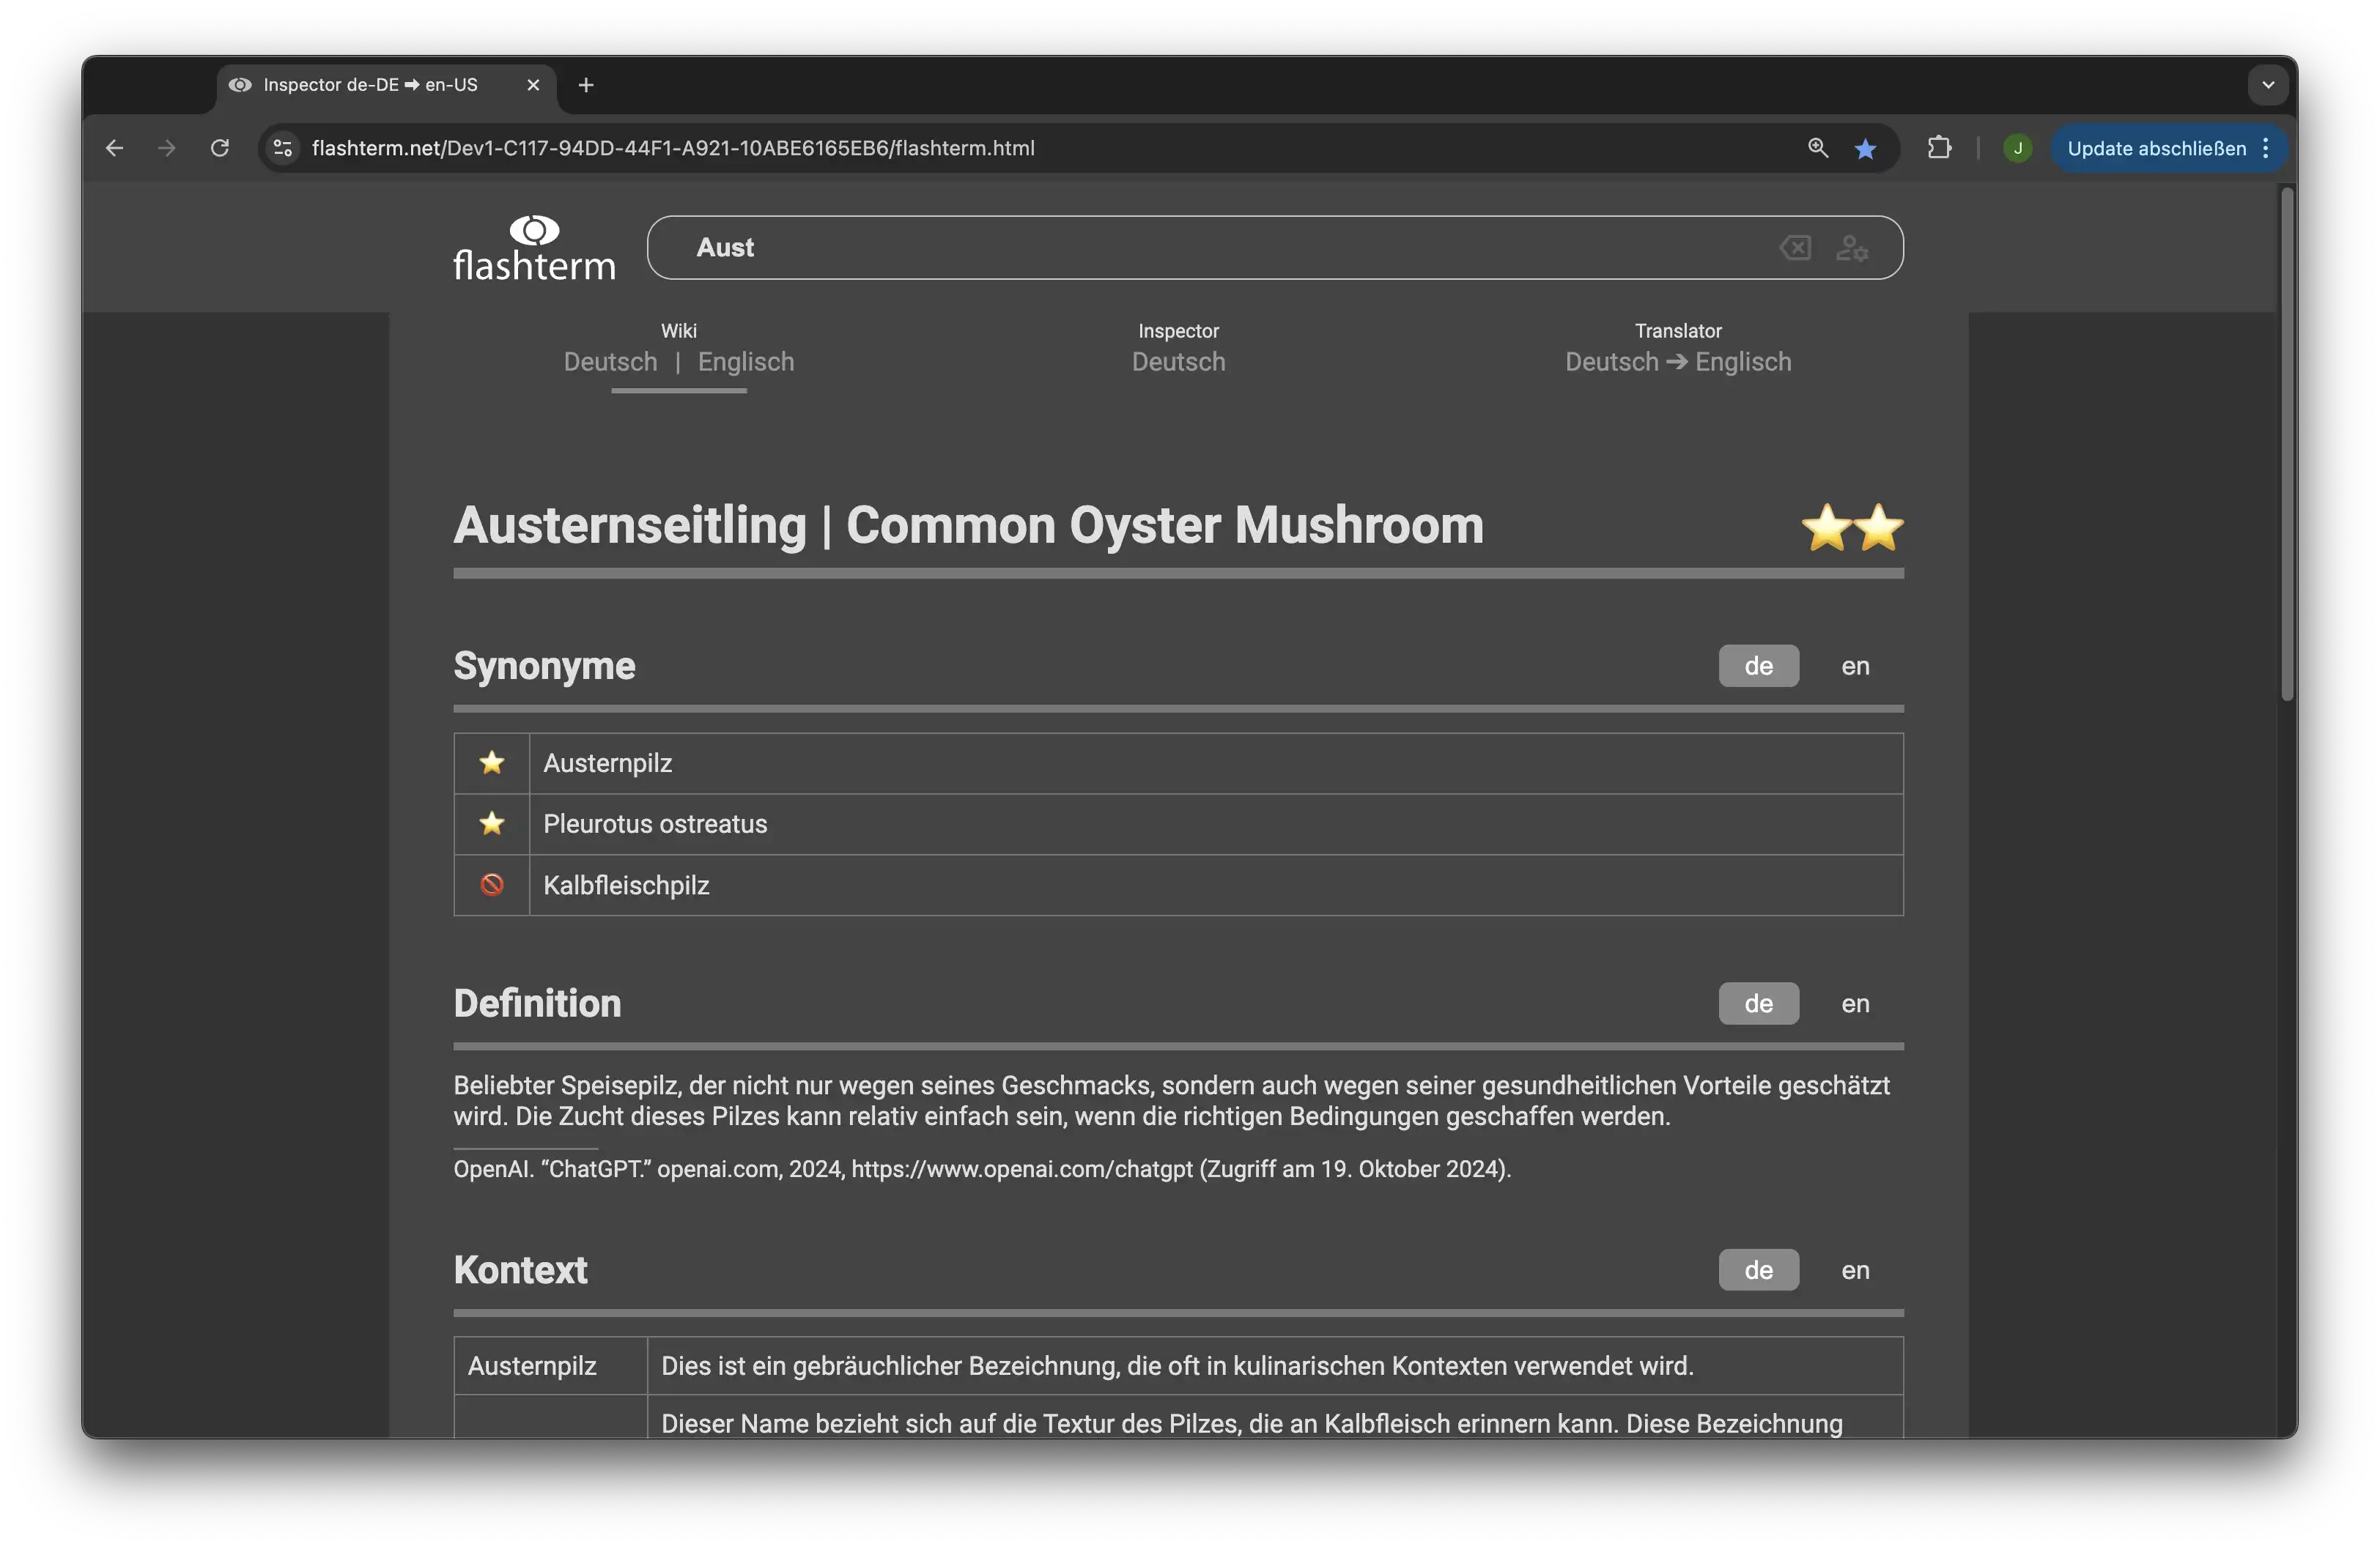Screen dimensions: 2380x1547
Task: Reload the flashterm page
Action: (x=220, y=148)
